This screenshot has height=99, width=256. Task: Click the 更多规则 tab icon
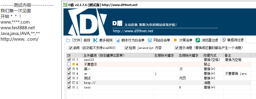tap(95, 40)
